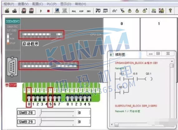Click the red Stop square icon
The image size is (178, 130).
48,11
